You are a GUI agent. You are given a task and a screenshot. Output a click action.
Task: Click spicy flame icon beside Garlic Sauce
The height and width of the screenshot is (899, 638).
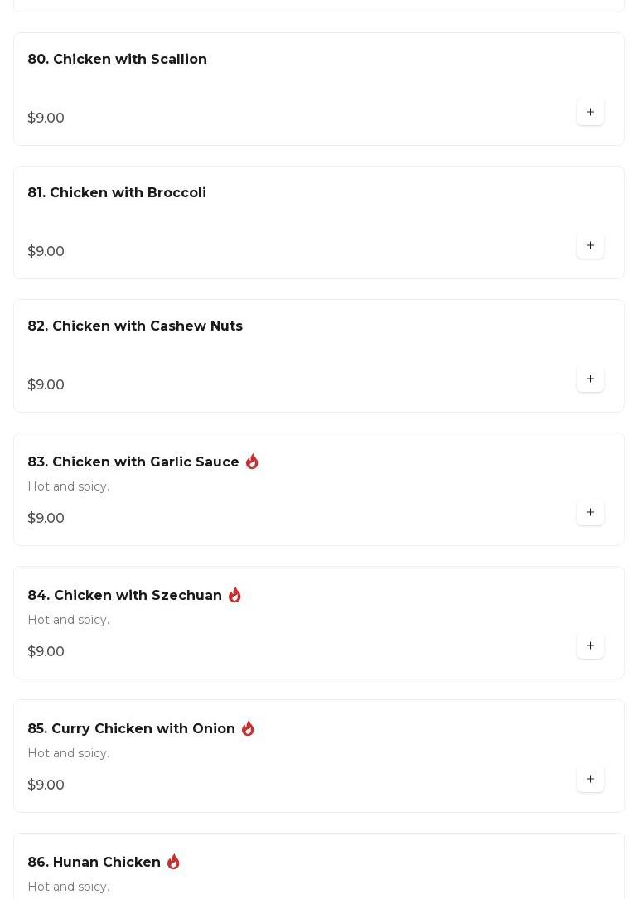(252, 462)
